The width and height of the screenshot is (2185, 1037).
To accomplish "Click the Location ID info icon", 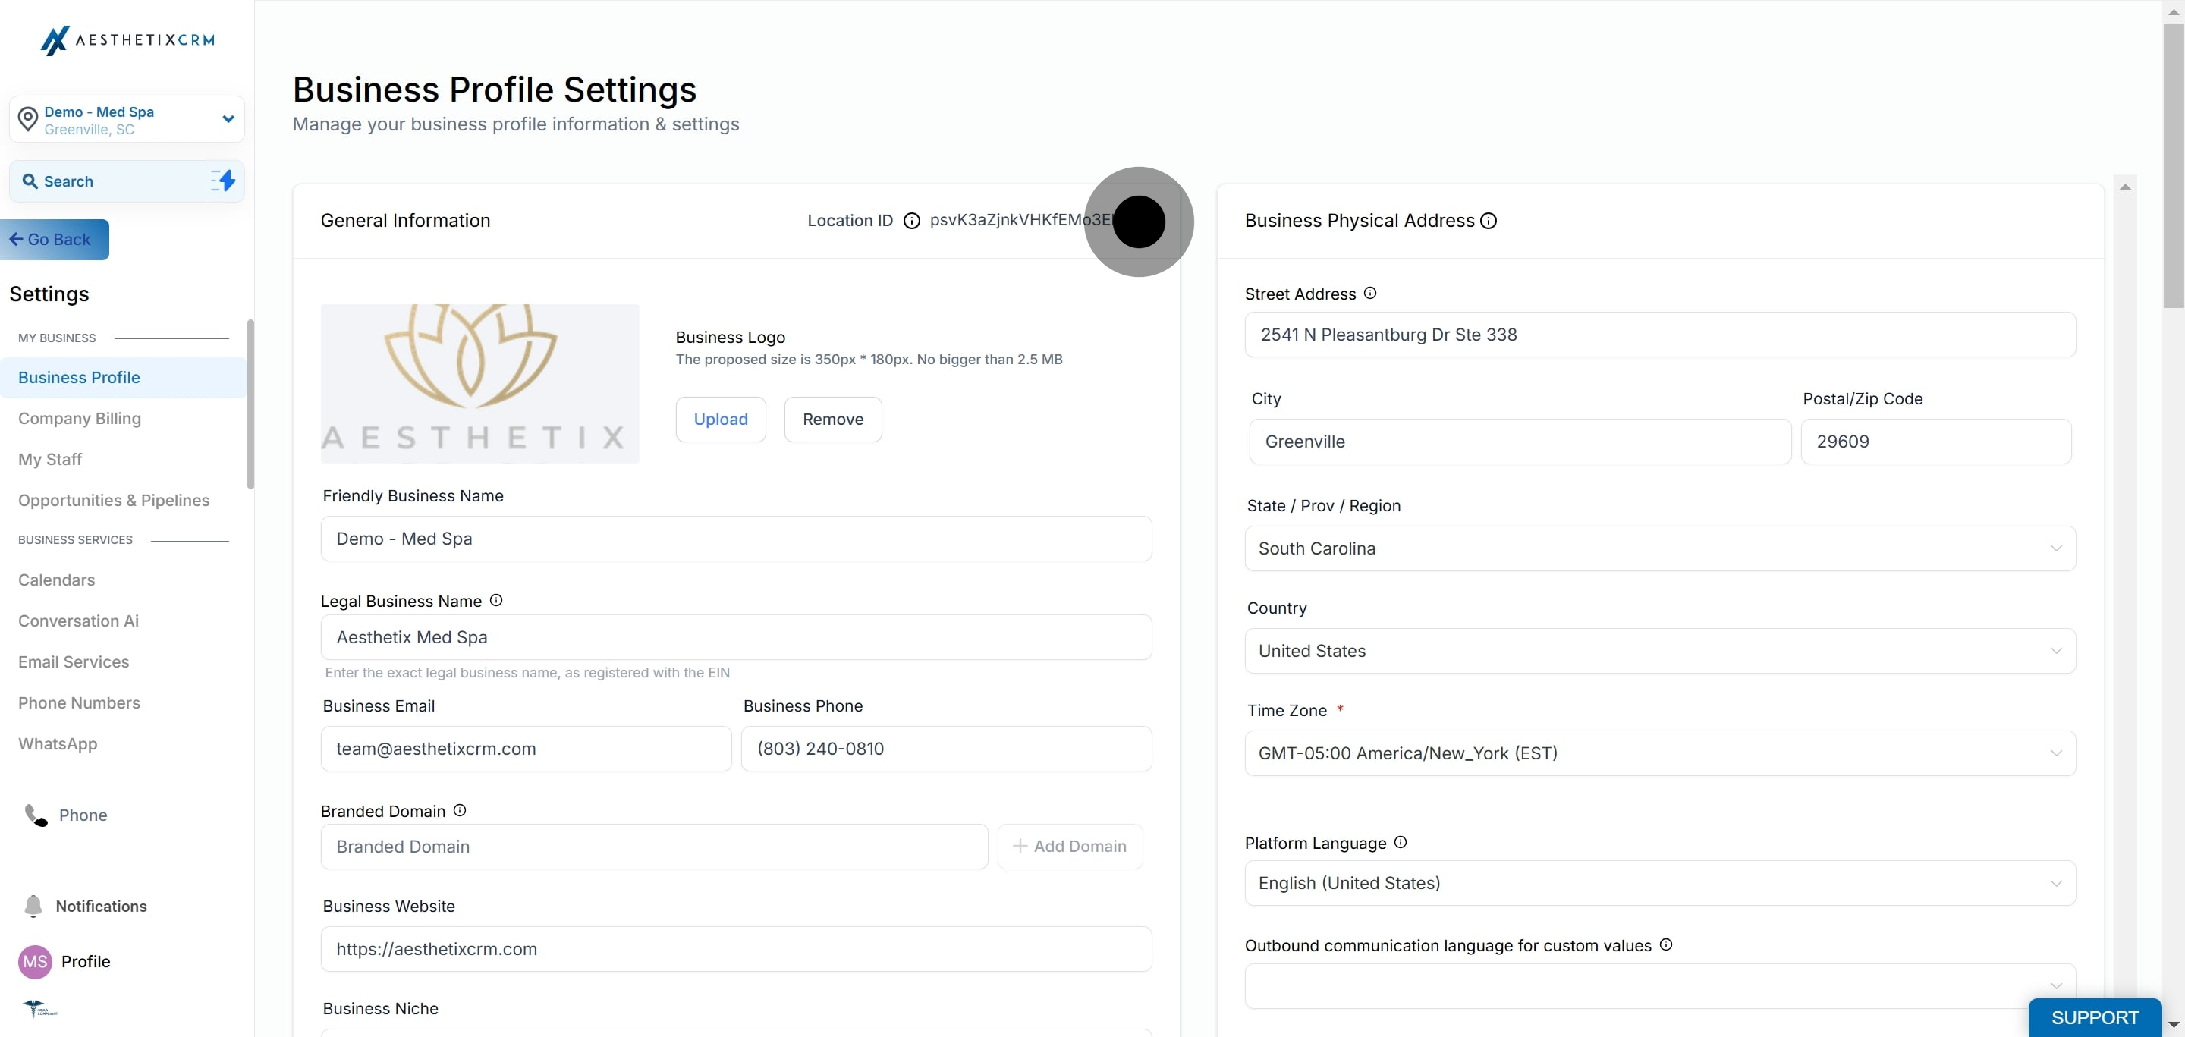I will (911, 222).
